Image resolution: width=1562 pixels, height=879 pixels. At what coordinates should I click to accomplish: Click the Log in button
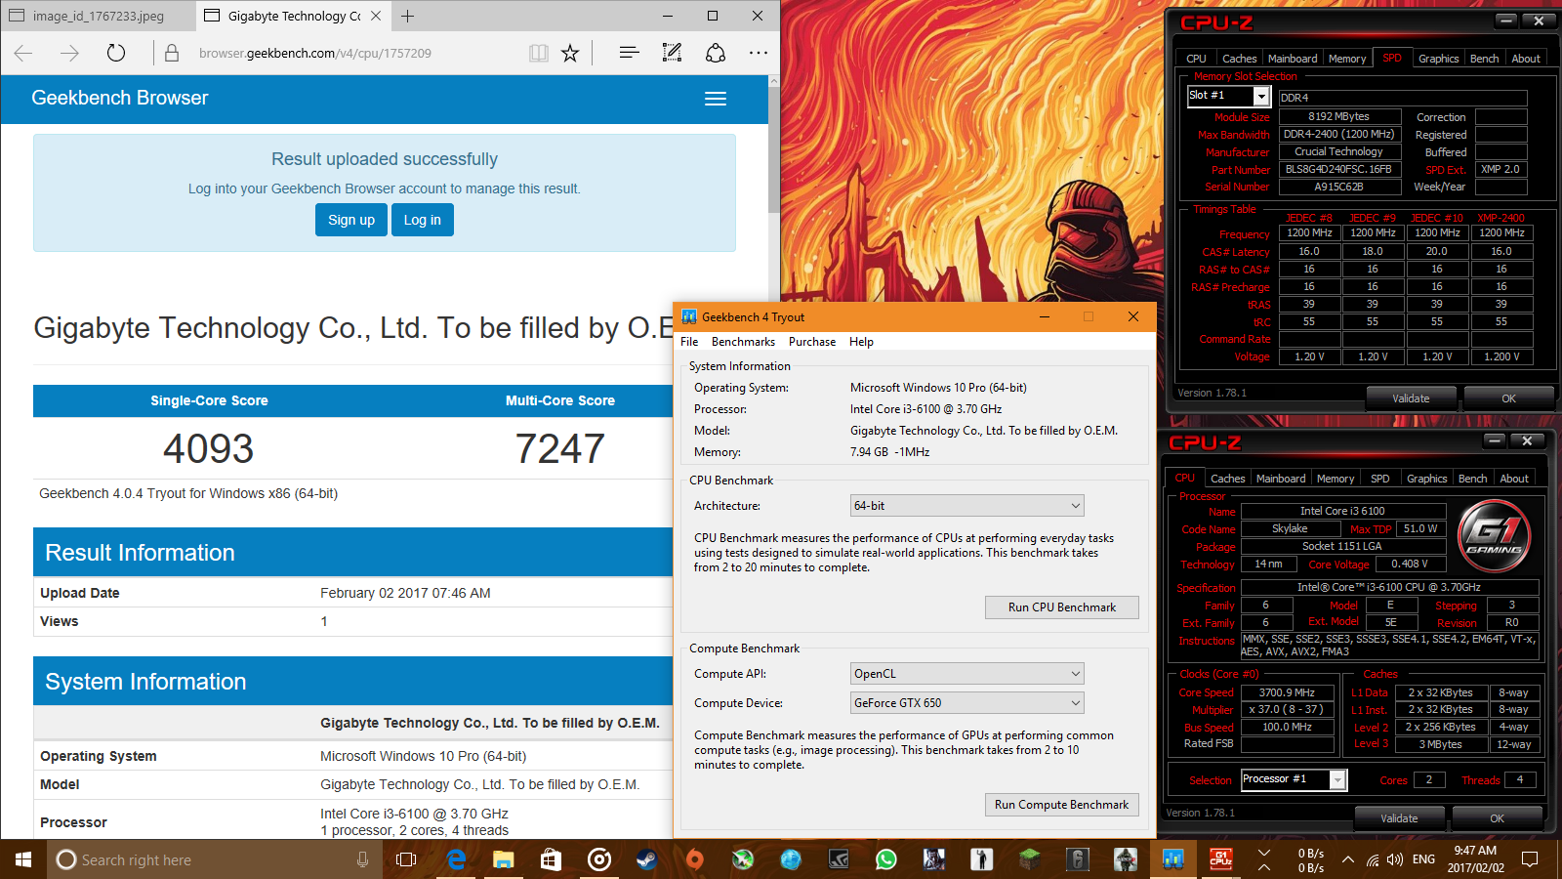pyautogui.click(x=423, y=220)
